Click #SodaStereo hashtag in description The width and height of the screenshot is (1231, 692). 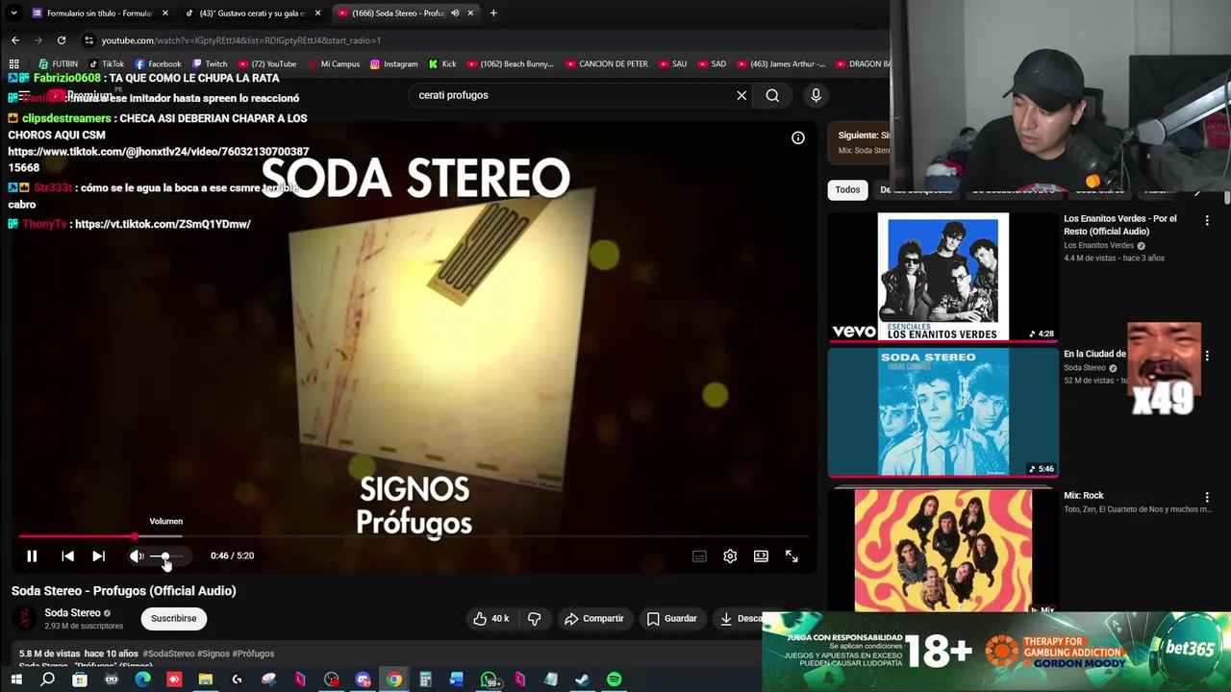[x=167, y=654]
